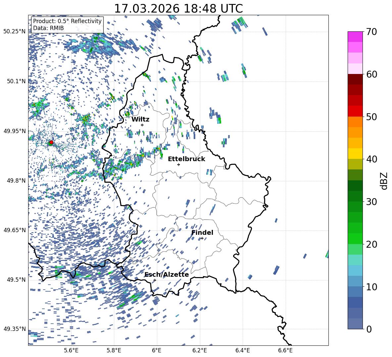
Task: Click the light green 20 dBZ swatch
Action: pos(355,249)
